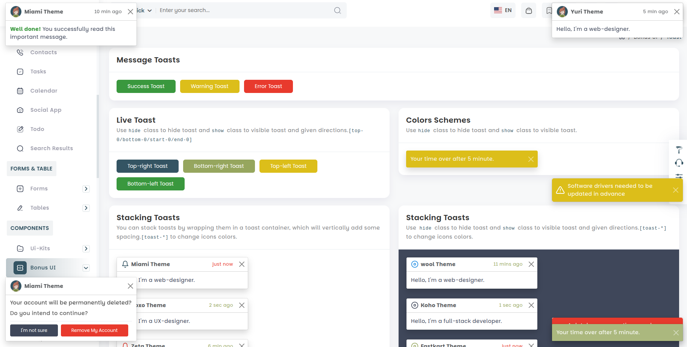The image size is (687, 347).
Task: Click the Calendar sidebar icon
Action: click(x=20, y=91)
